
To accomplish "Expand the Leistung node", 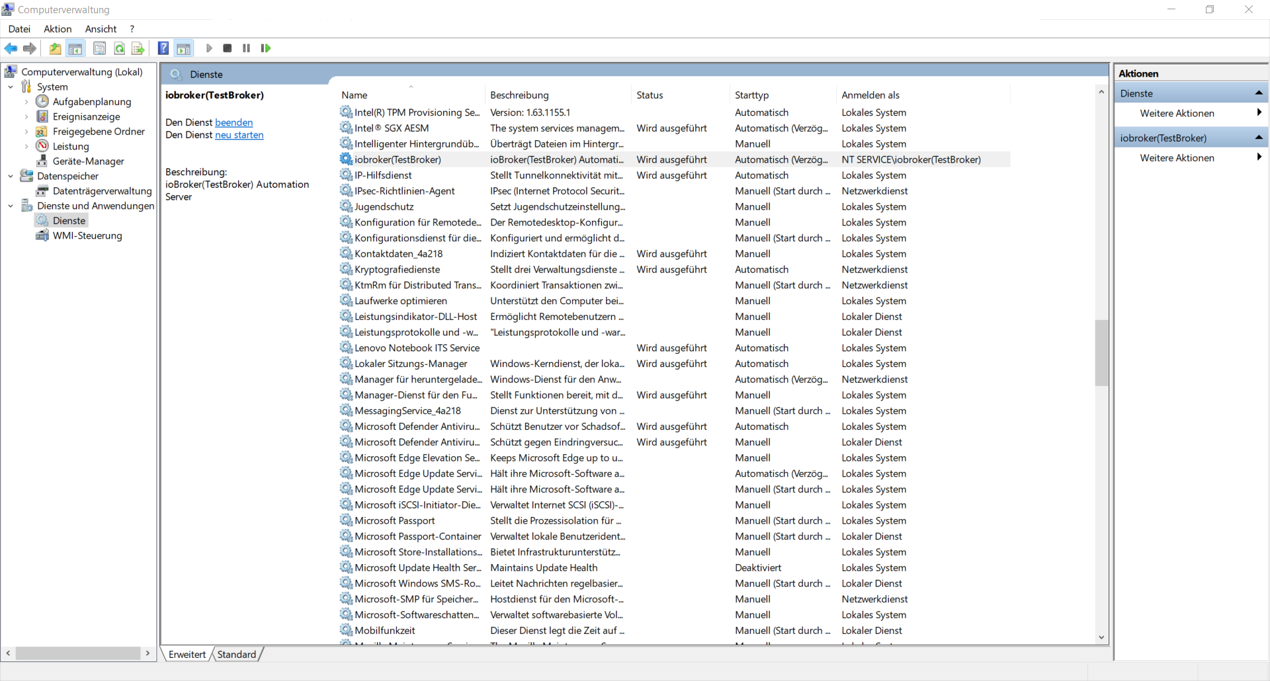I will pyautogui.click(x=26, y=146).
